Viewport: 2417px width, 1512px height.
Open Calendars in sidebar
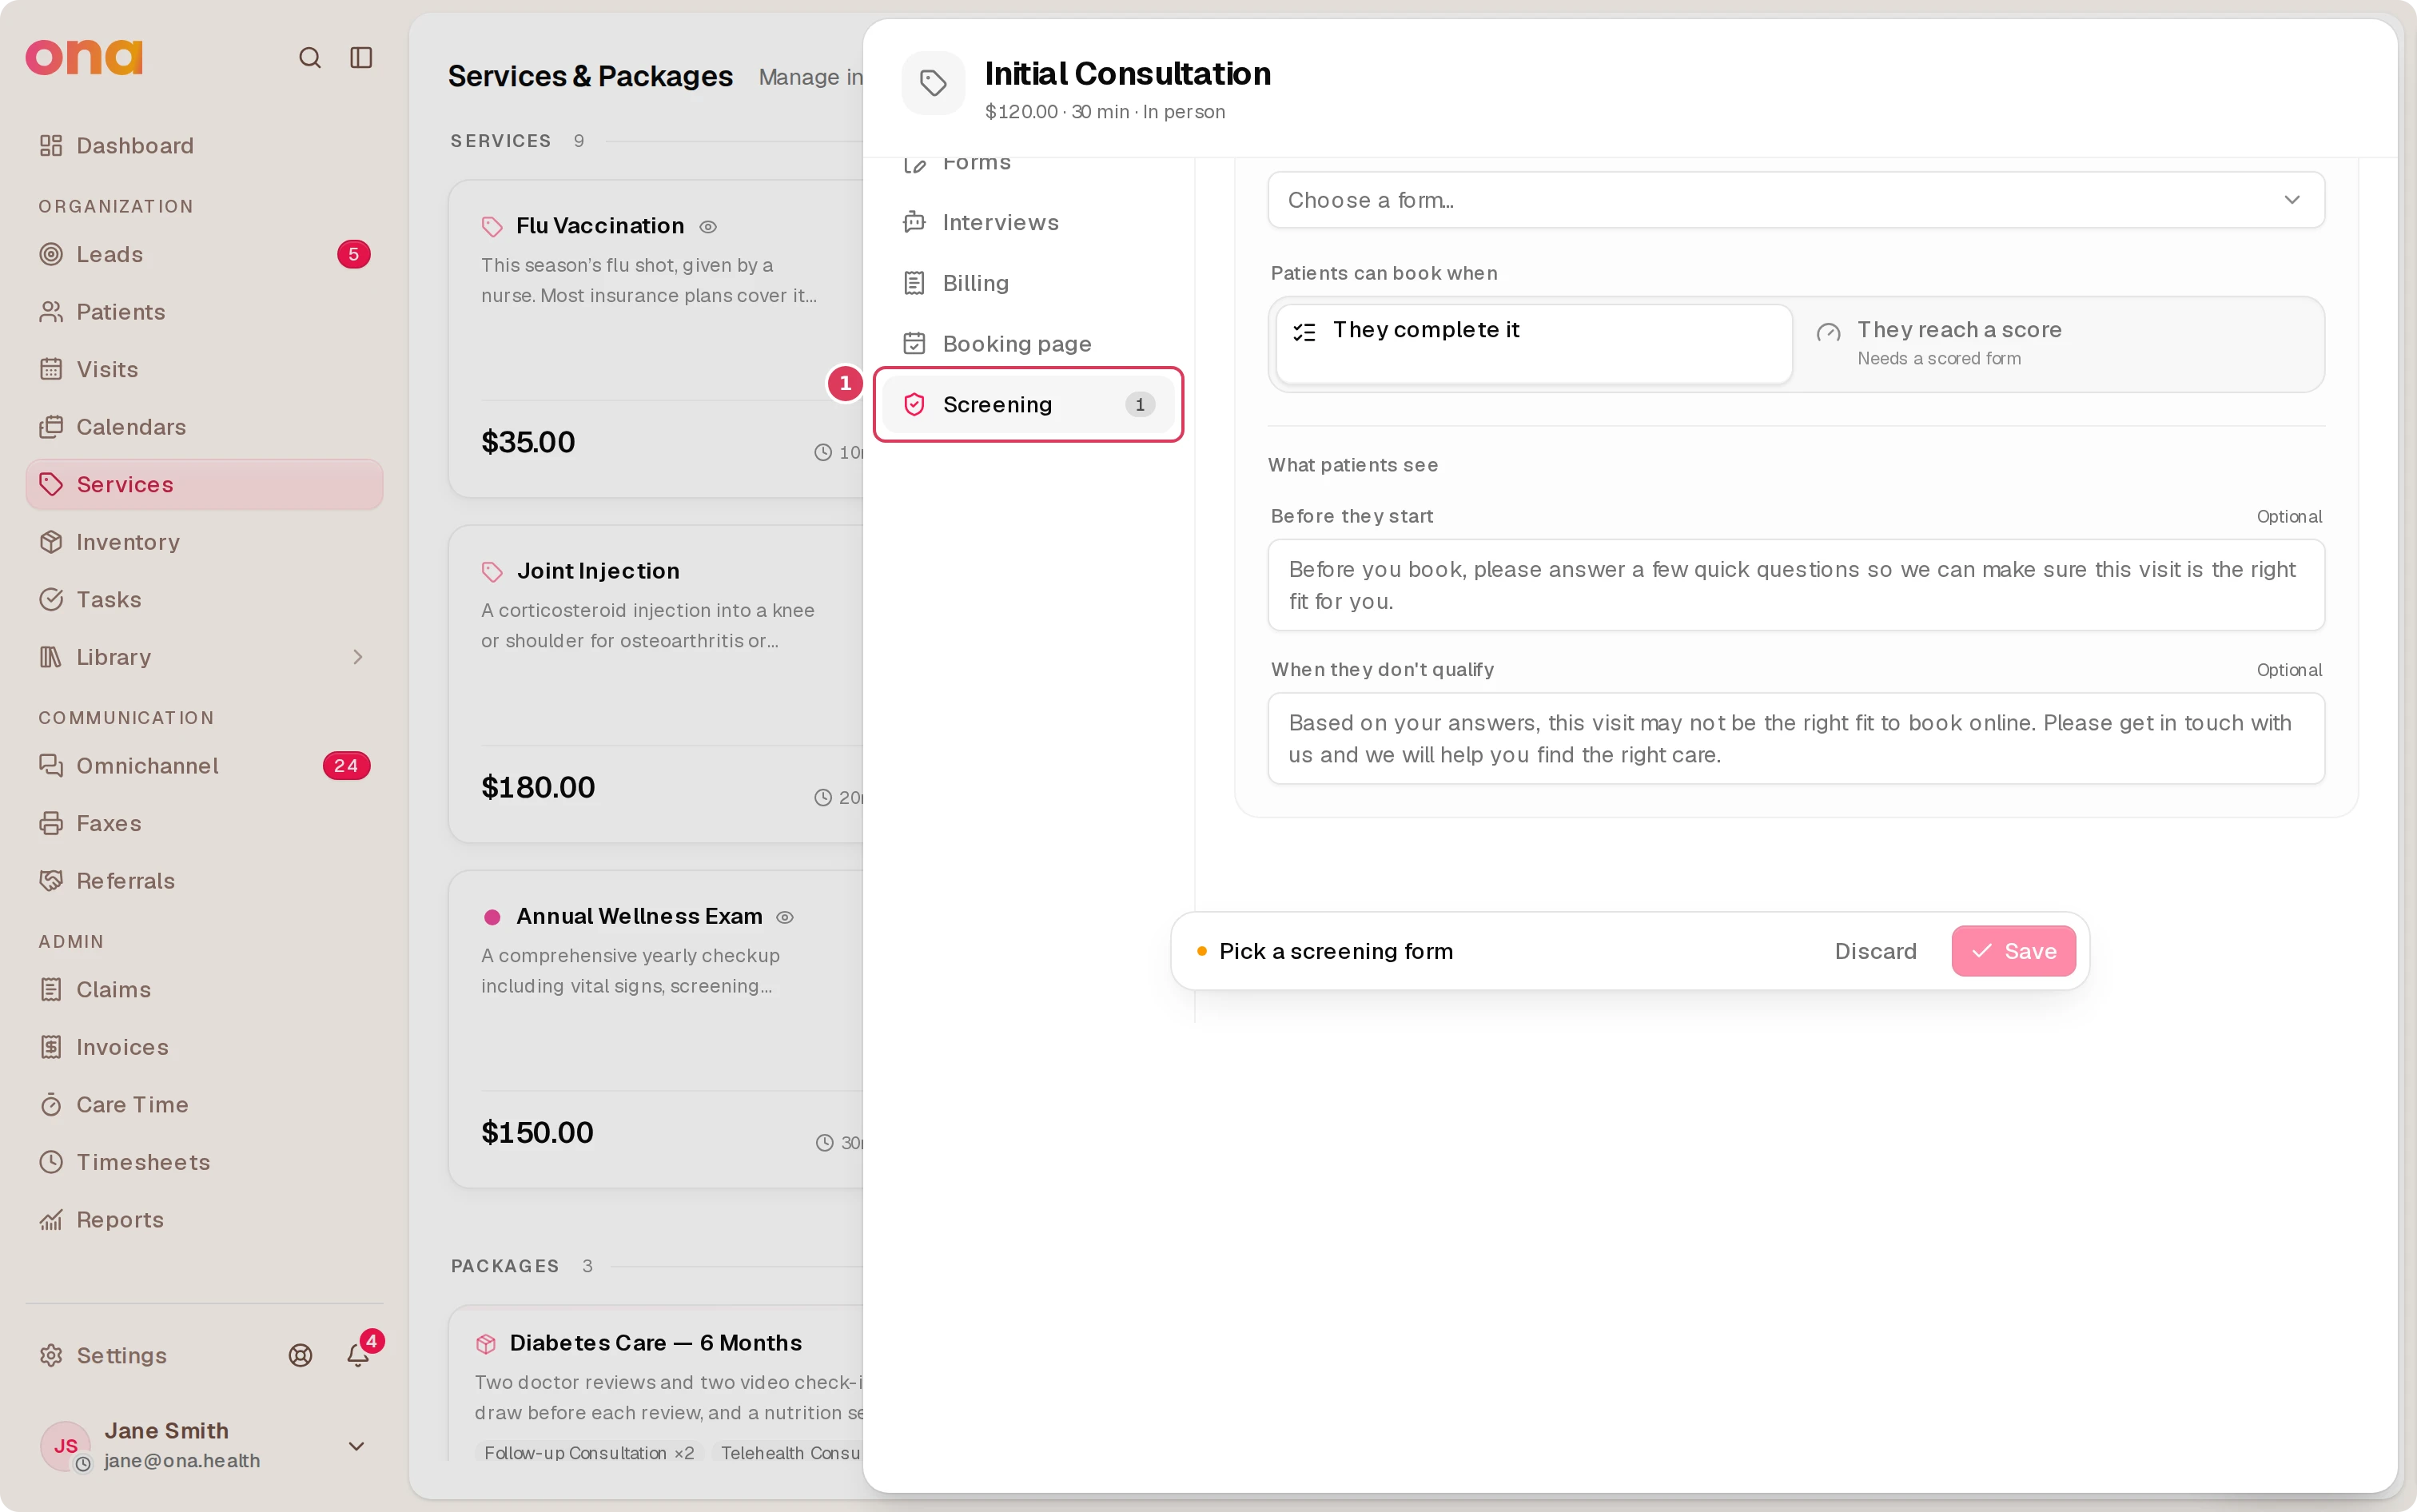pyautogui.click(x=204, y=427)
